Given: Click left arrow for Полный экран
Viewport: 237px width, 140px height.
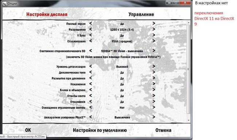Looking at the screenshot, I should click(90, 23).
